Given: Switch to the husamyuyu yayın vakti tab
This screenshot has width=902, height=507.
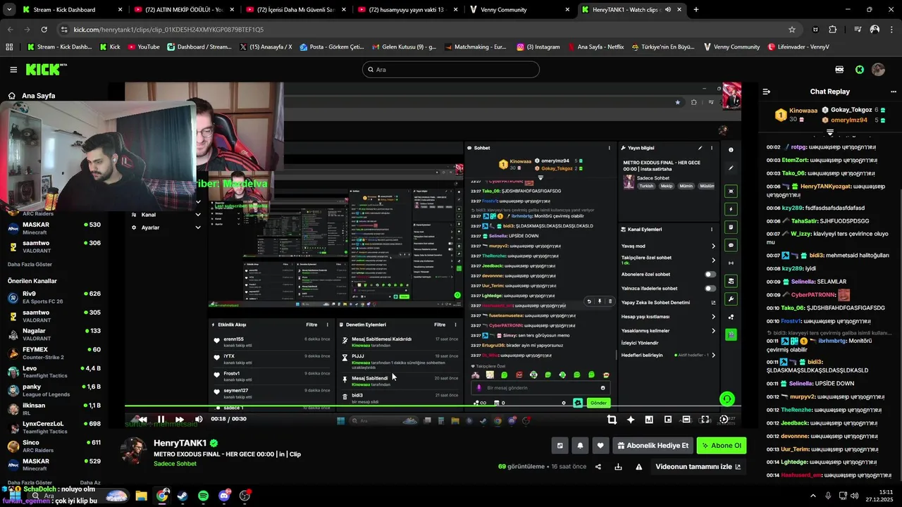Looking at the screenshot, I should click(407, 10).
